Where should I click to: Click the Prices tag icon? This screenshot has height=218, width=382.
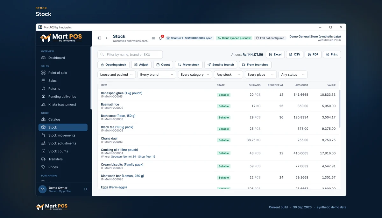tap(44, 167)
